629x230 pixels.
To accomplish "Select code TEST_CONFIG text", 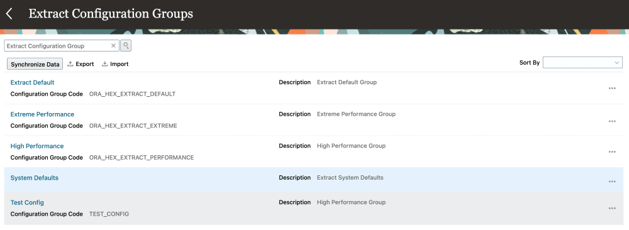I will point(109,214).
